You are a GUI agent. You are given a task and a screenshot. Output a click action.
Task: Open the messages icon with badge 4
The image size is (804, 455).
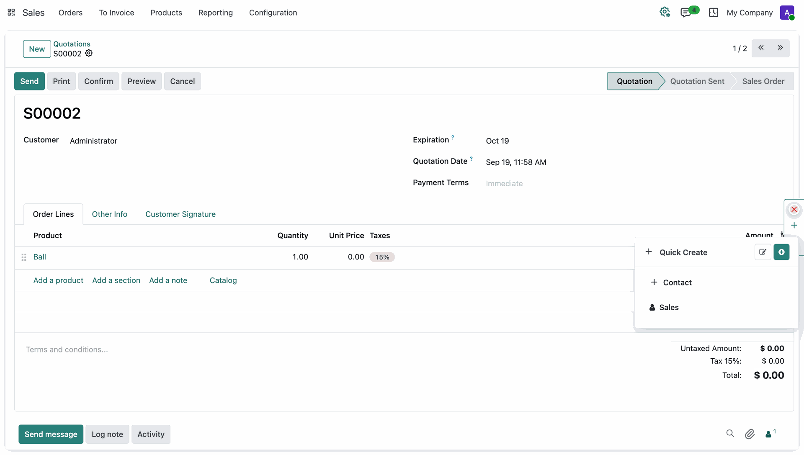point(685,13)
